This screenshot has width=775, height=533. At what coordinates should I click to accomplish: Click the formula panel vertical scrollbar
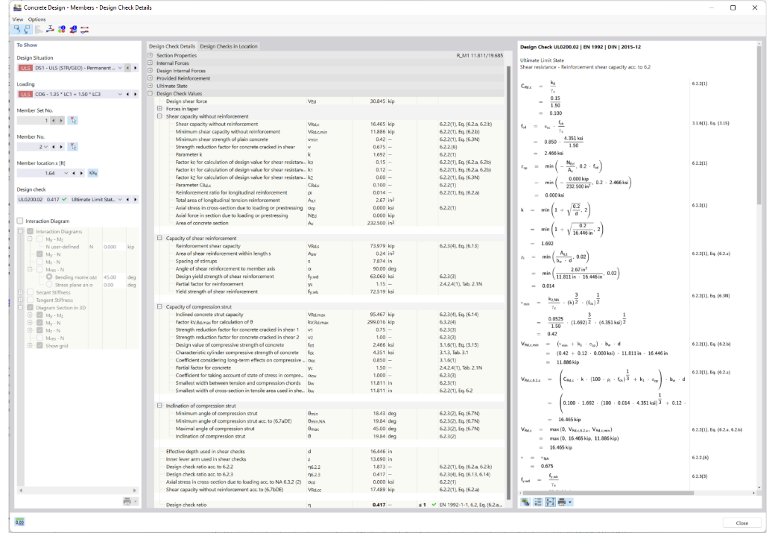point(759,126)
